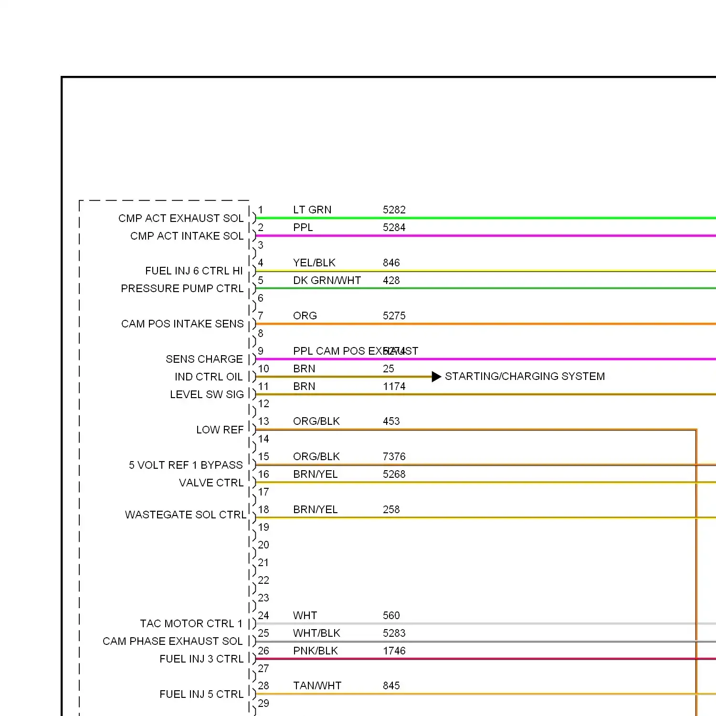Click connector pin number 17

pyautogui.click(x=263, y=492)
